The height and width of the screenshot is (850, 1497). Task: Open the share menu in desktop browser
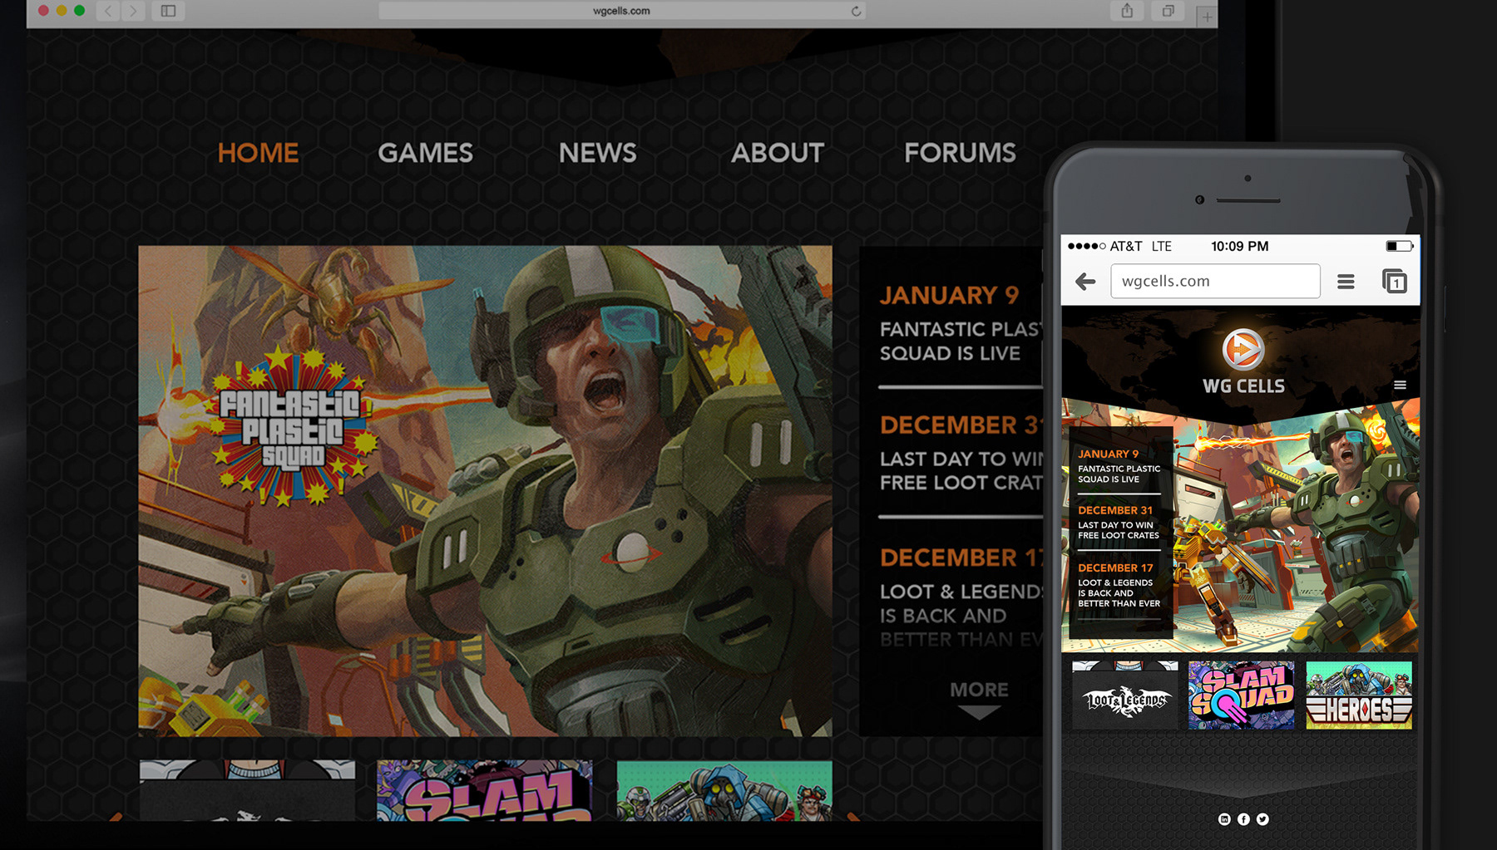(x=1127, y=11)
